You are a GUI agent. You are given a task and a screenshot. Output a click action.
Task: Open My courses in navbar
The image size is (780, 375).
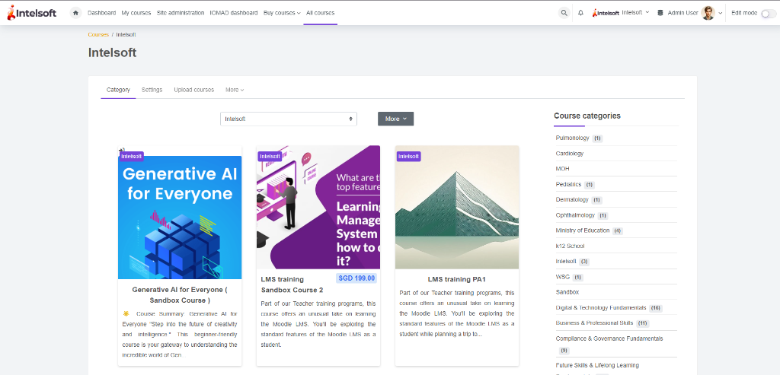136,13
